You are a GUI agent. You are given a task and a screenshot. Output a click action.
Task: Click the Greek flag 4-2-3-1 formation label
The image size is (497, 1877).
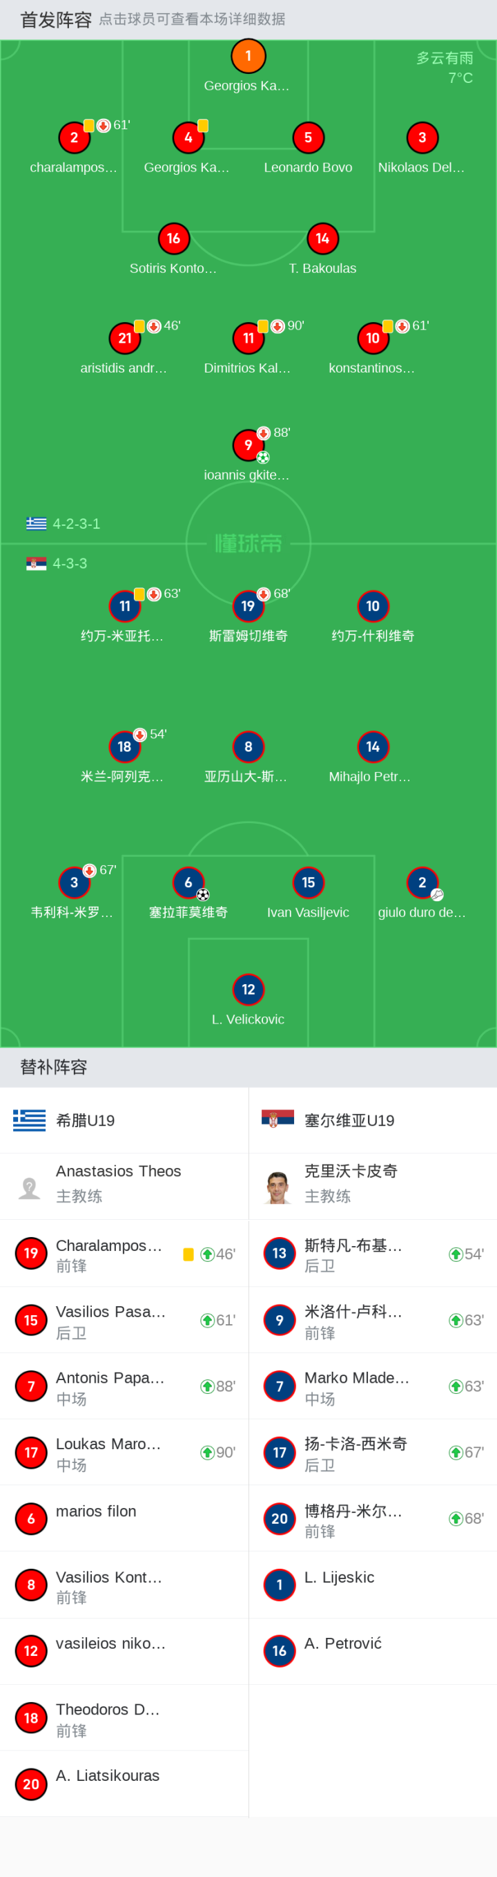[64, 524]
